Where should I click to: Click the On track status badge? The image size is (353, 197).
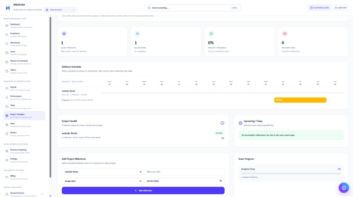pos(219,133)
